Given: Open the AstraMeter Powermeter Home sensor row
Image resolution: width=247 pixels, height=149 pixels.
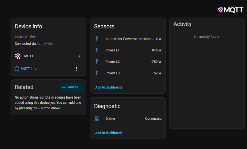Looking at the screenshot, I should pos(128,39).
